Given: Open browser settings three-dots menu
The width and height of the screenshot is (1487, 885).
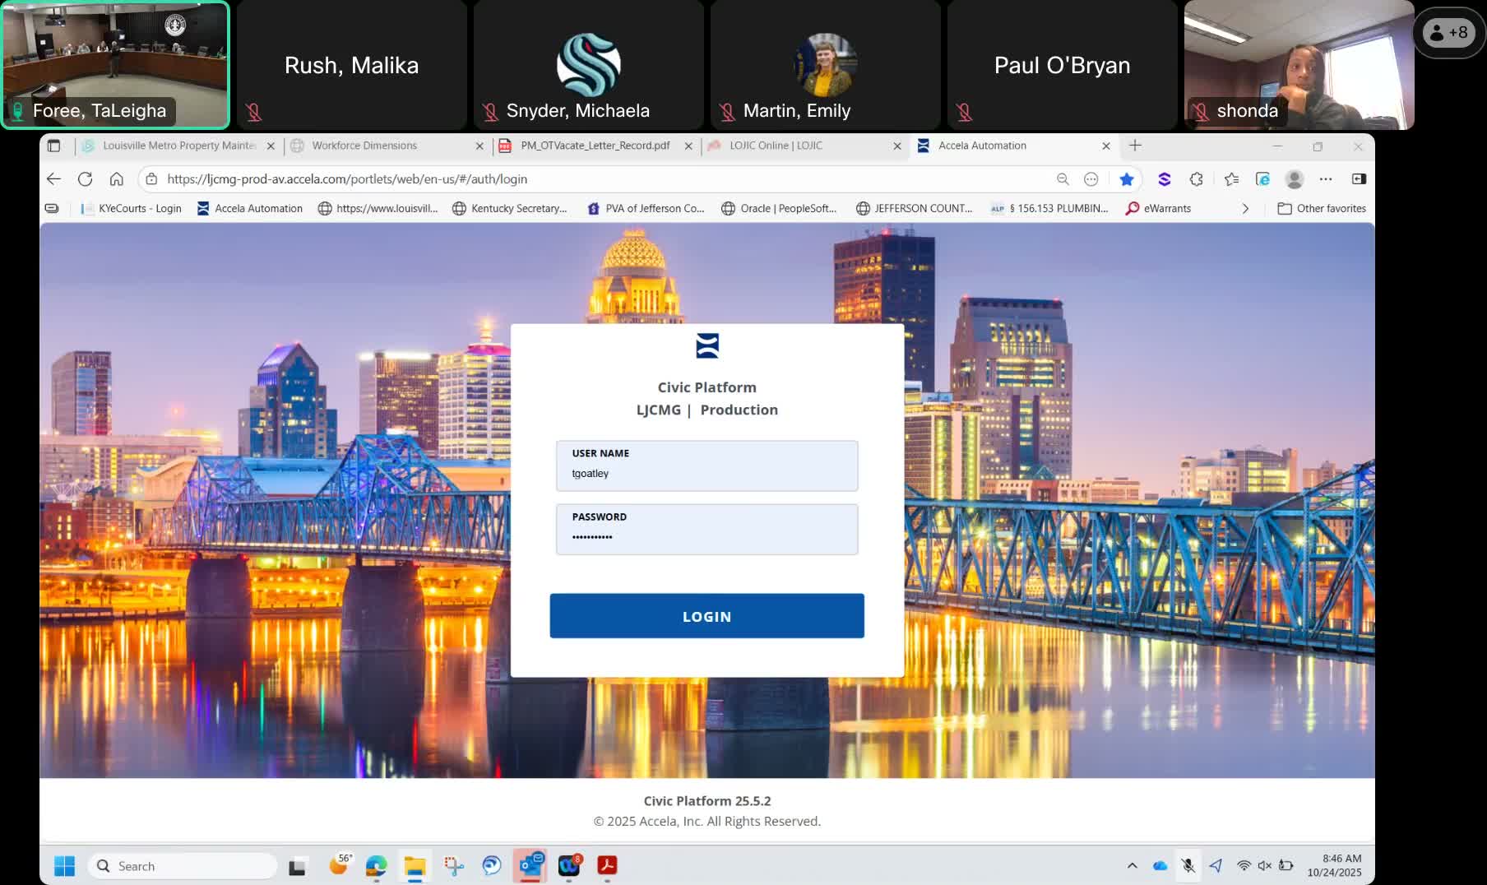Looking at the screenshot, I should (1325, 178).
